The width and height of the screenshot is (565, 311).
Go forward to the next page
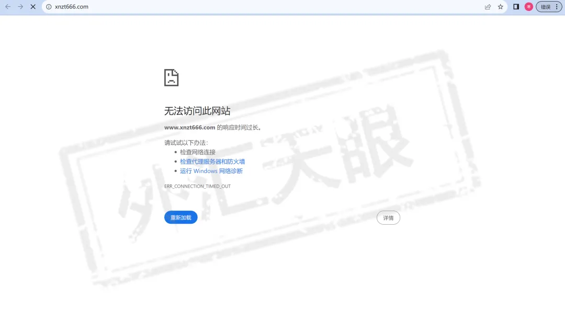(x=20, y=7)
